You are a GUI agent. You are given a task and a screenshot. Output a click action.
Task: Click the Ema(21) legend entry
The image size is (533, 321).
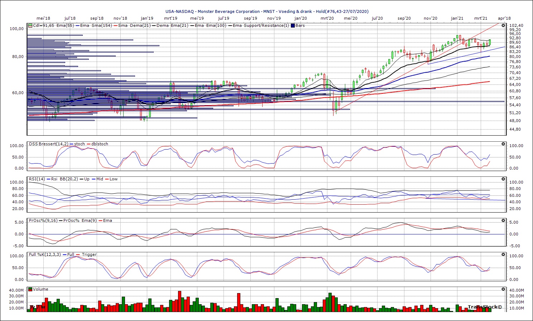pos(179,25)
